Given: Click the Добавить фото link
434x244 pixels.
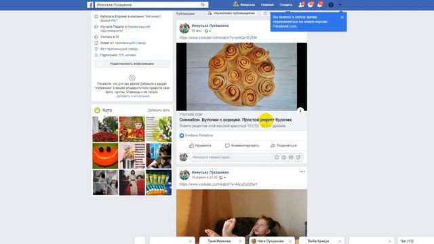Looking at the screenshot, I should [159, 110].
